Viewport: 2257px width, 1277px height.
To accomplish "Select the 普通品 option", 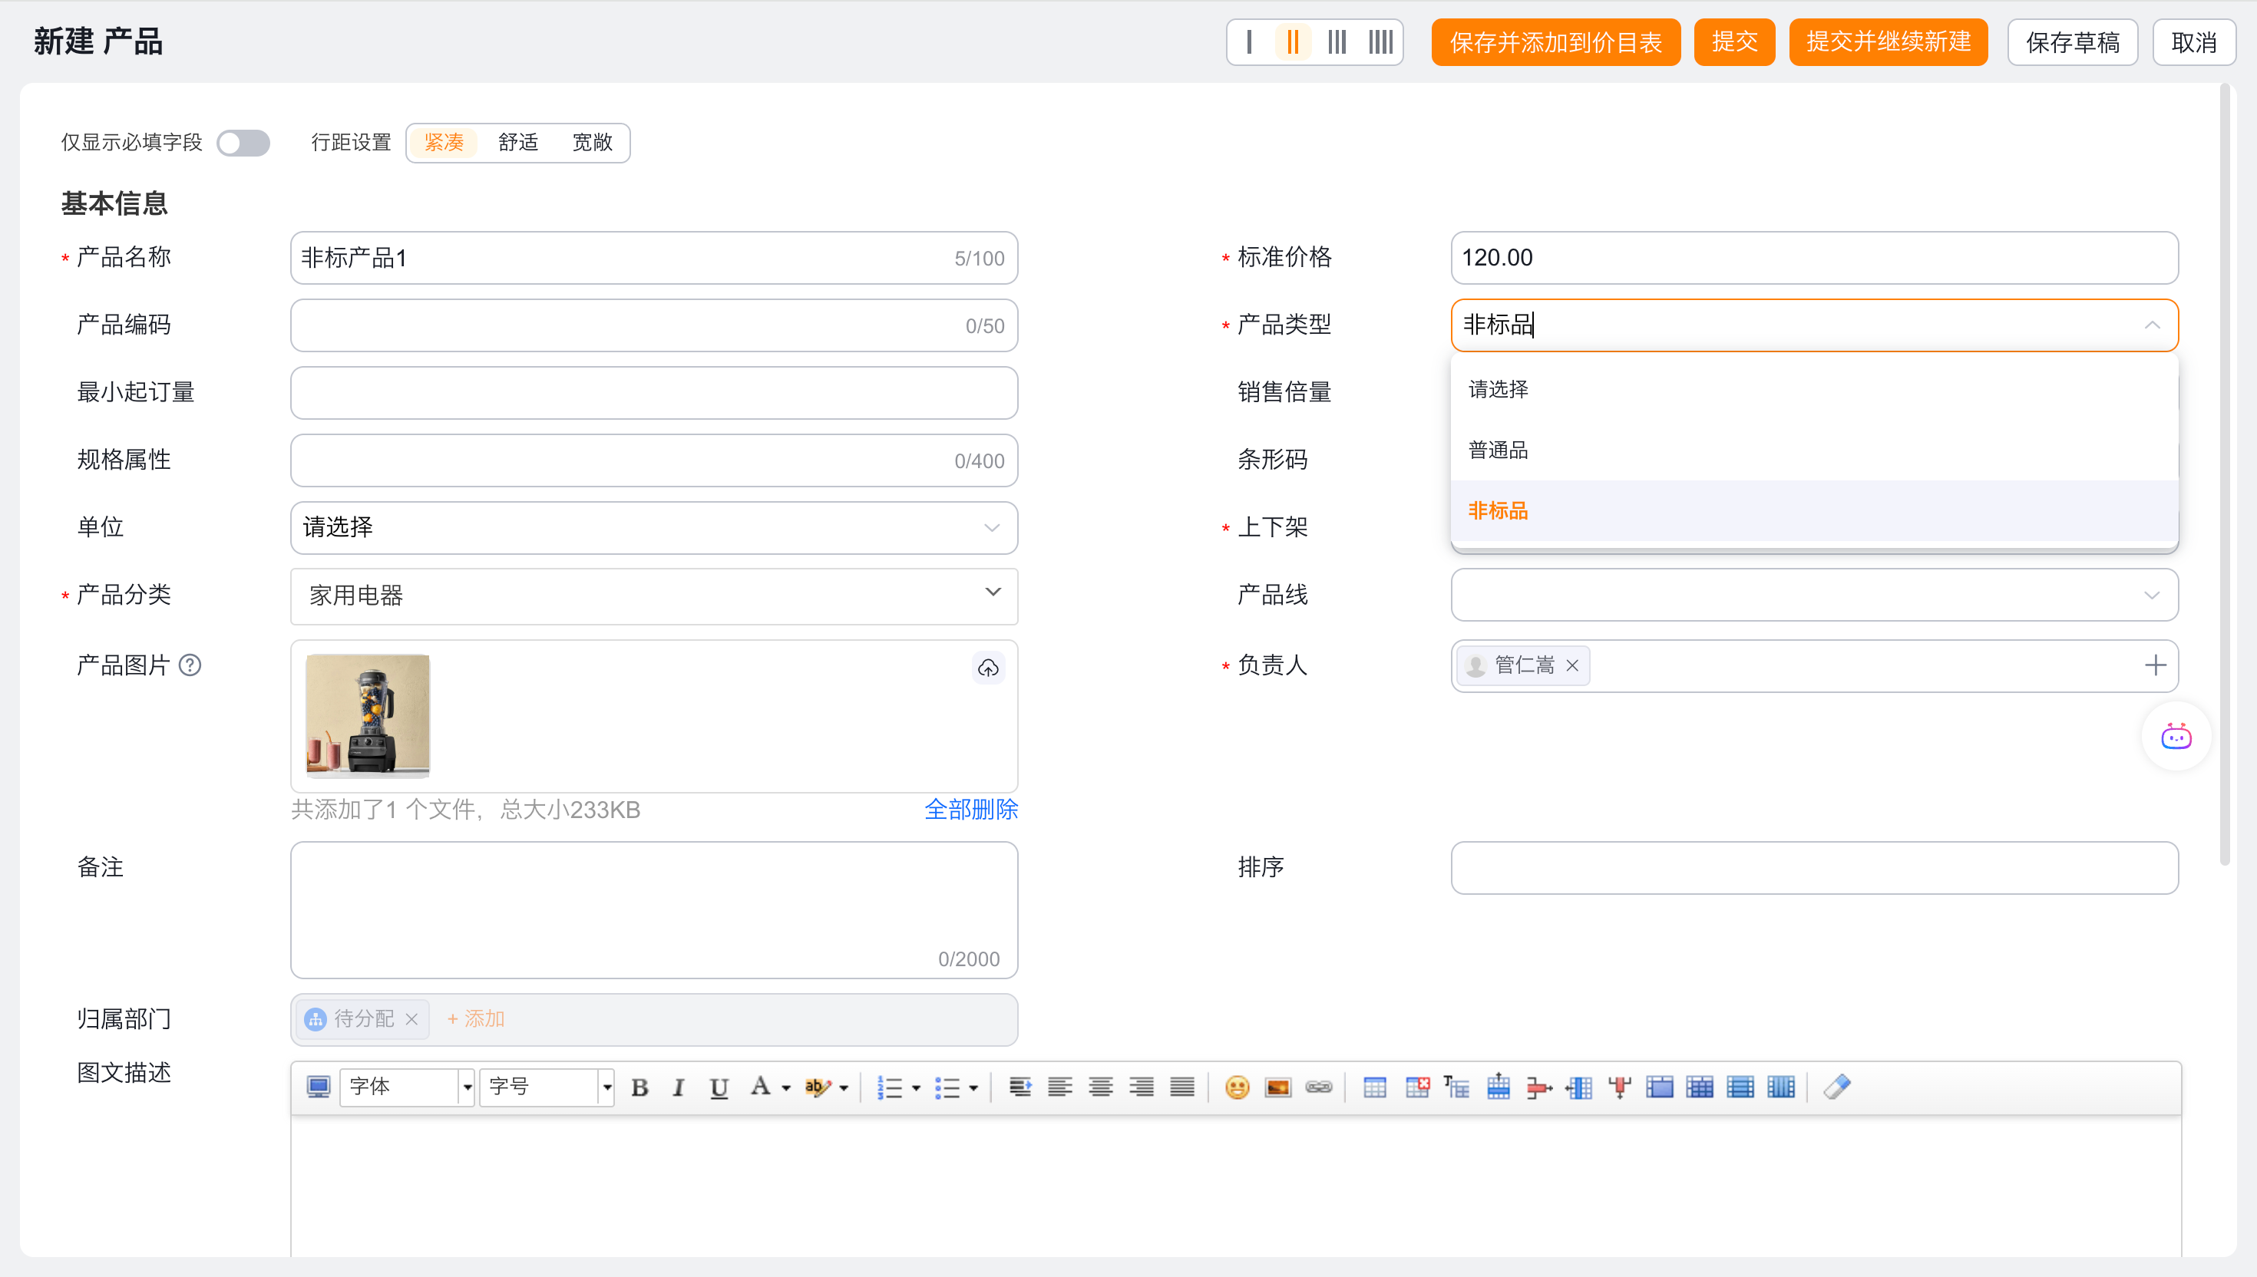I will pos(1499,450).
